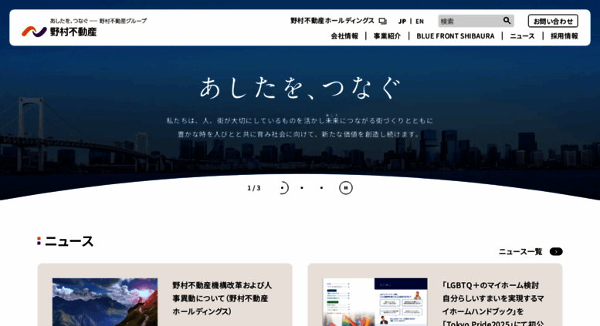Open the mountain artwork news thumbnail

[x=105, y=302]
